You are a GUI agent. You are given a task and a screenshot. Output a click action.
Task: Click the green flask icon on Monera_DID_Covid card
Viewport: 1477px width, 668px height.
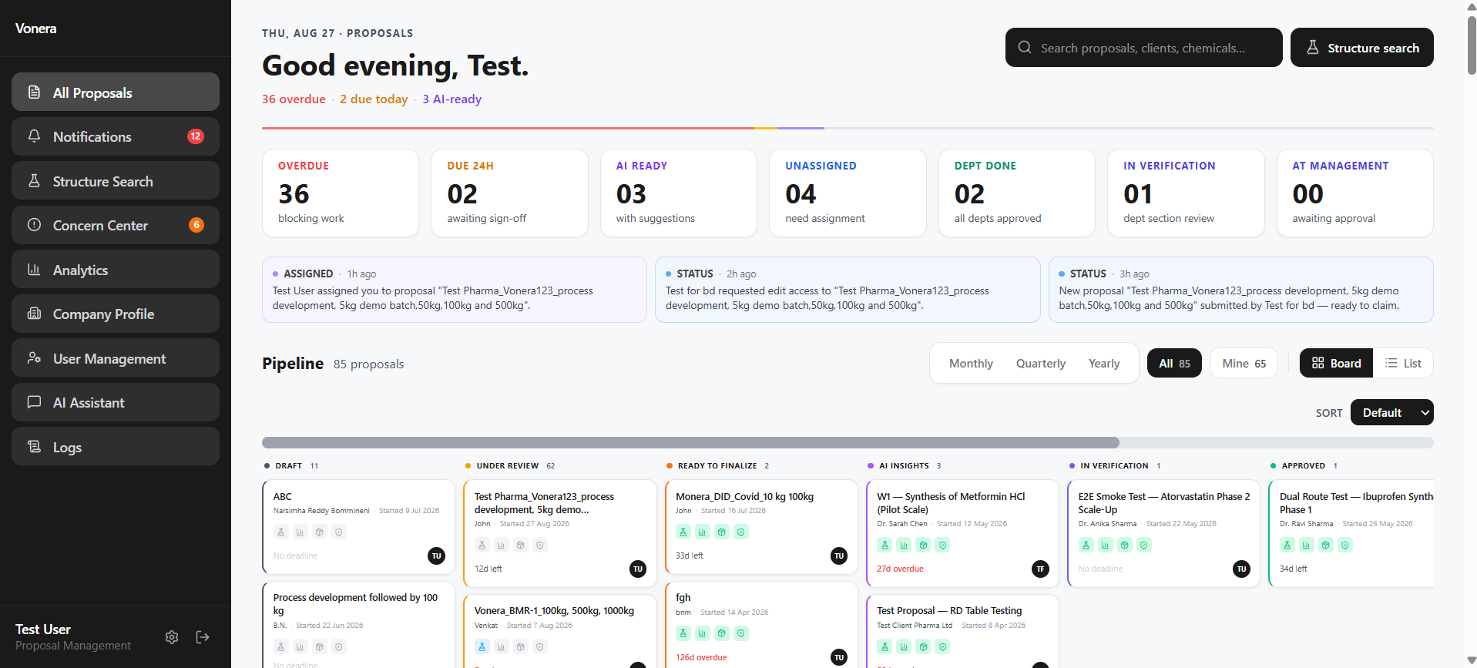pos(683,532)
